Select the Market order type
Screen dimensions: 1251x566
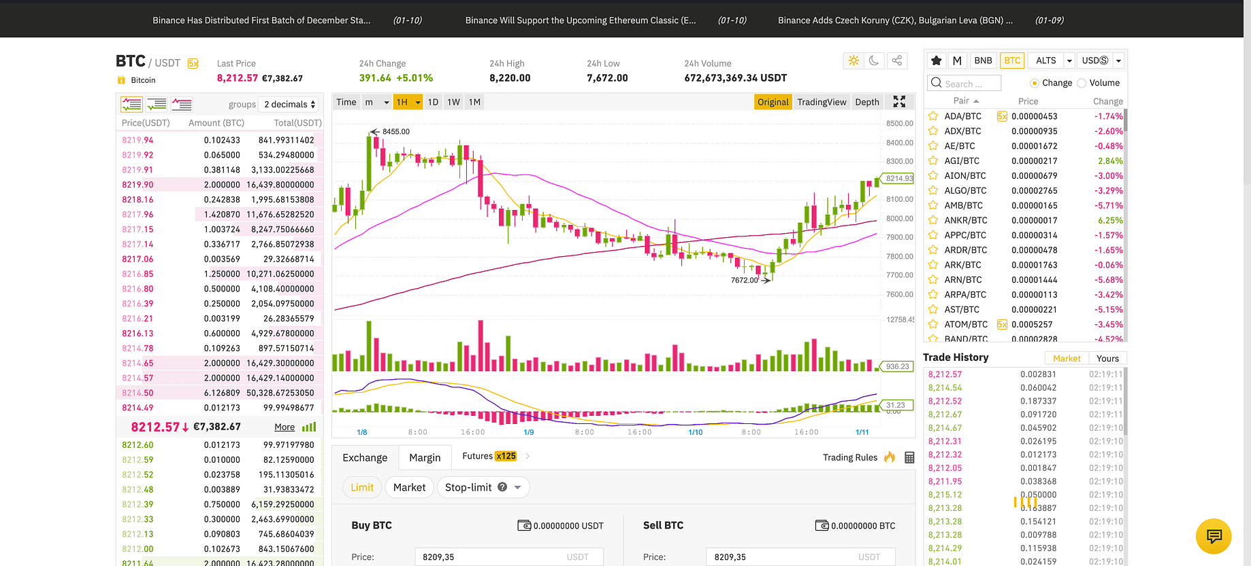(409, 487)
